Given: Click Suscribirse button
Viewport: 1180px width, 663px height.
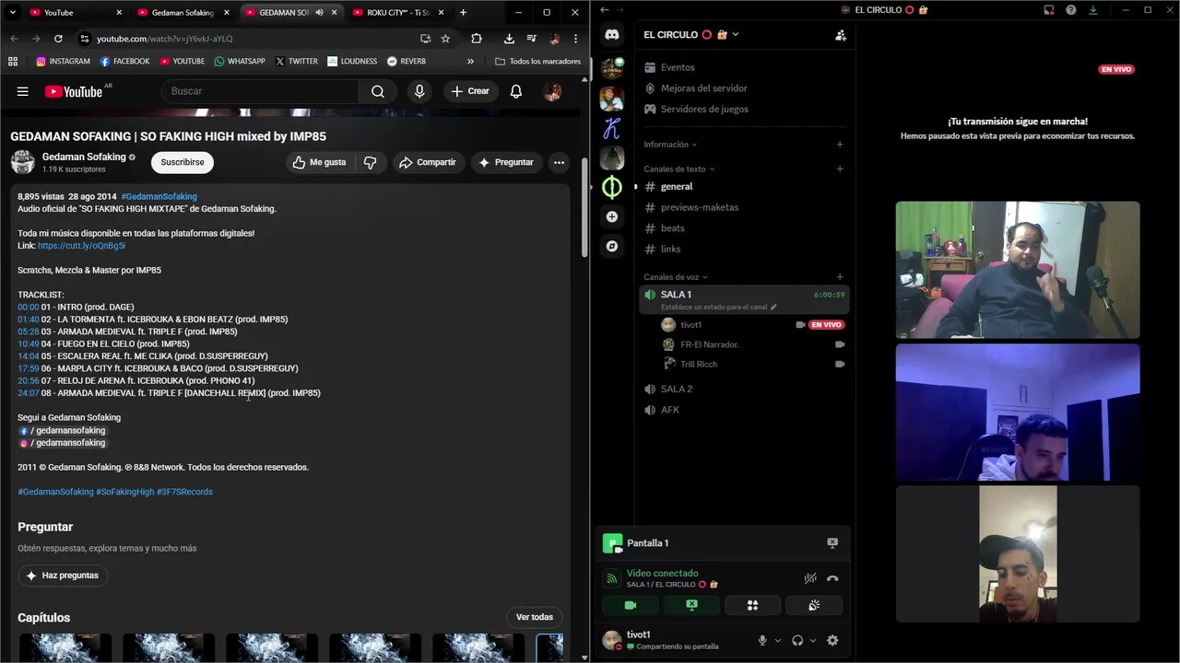Looking at the screenshot, I should (x=183, y=162).
